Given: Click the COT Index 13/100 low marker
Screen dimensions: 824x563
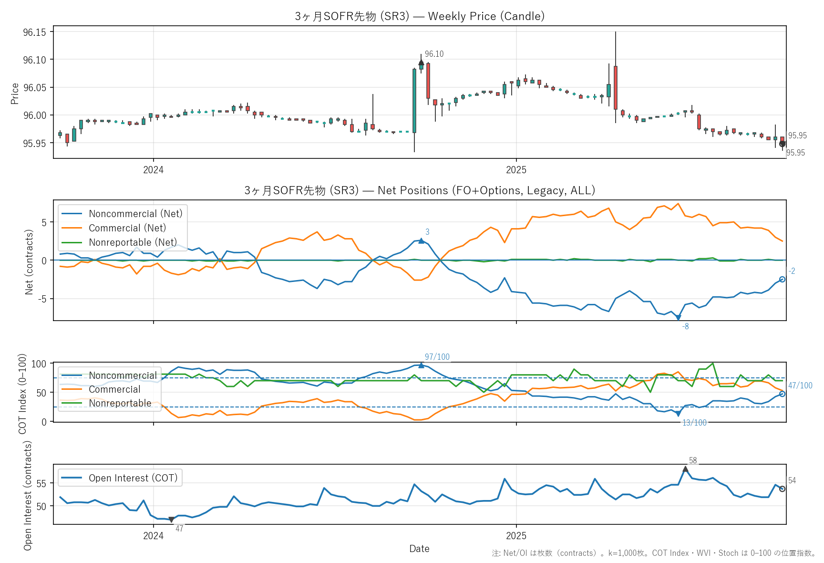Looking at the screenshot, I should click(678, 414).
